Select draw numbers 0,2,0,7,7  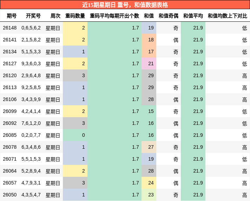(31, 135)
